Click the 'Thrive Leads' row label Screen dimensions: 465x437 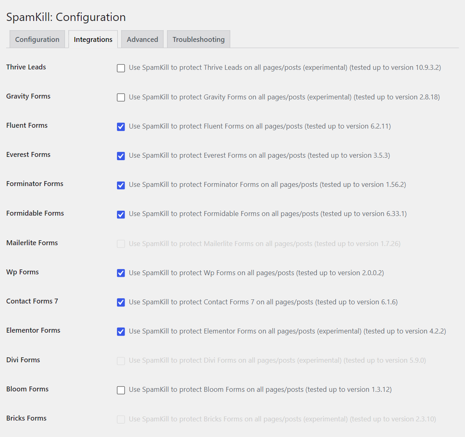(x=26, y=67)
